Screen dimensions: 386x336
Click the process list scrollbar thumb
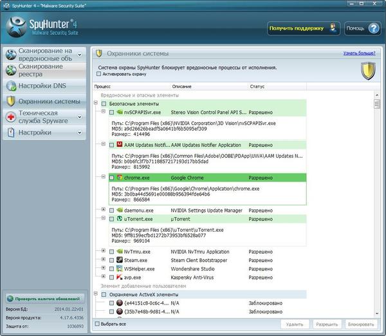pyautogui.click(x=376, y=104)
